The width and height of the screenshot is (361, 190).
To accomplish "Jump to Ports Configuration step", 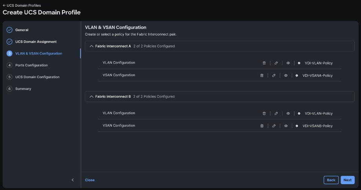I will [31, 65].
